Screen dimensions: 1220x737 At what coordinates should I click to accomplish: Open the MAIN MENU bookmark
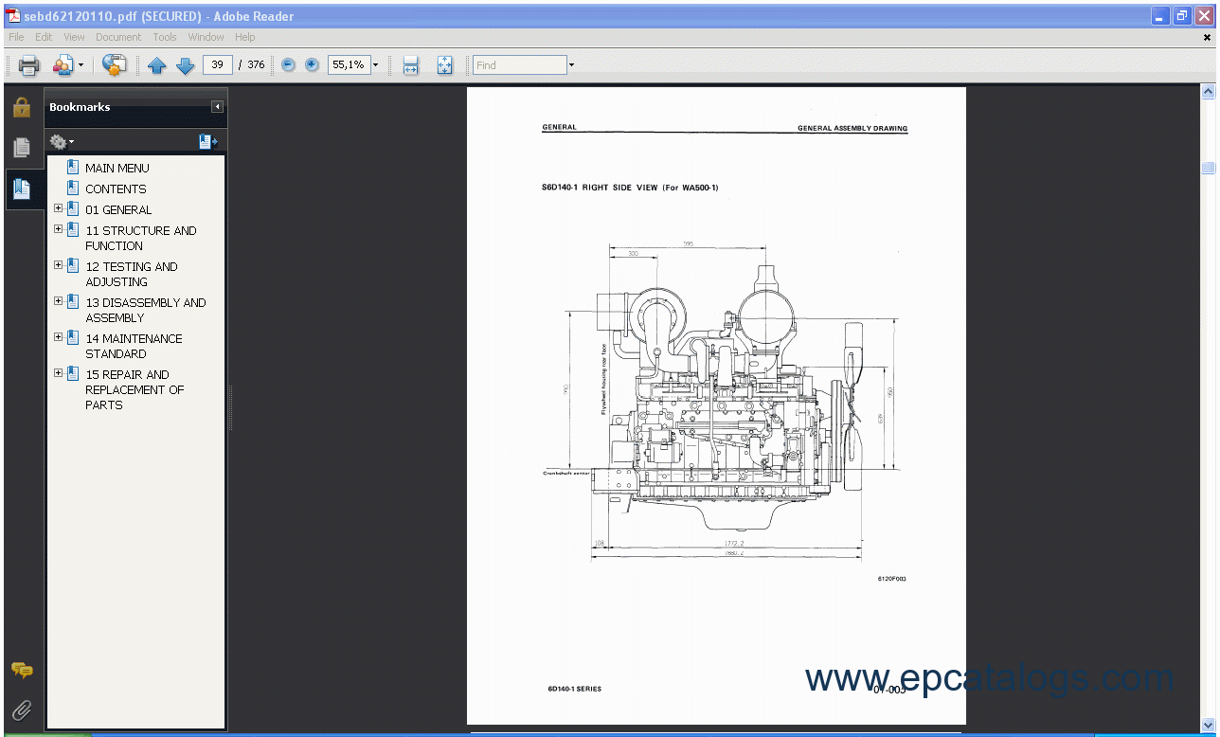[x=117, y=168]
